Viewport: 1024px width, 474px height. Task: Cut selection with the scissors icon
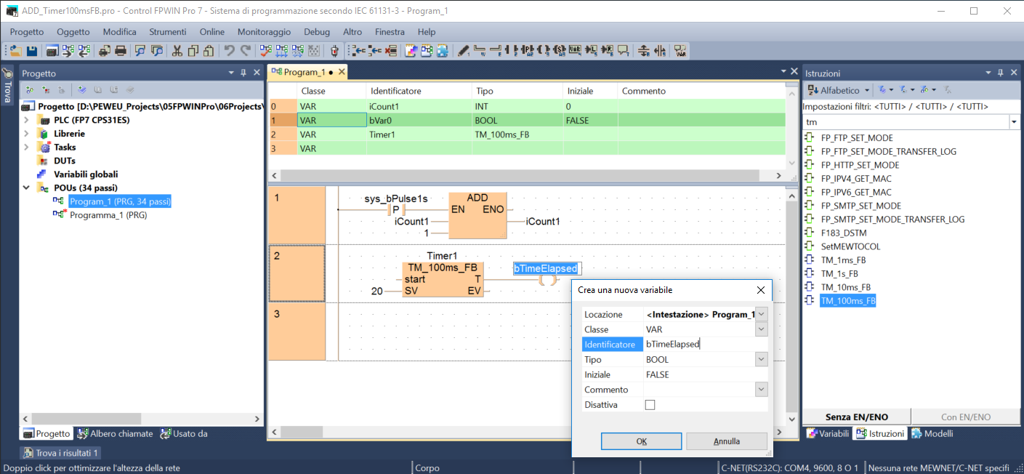coord(177,51)
